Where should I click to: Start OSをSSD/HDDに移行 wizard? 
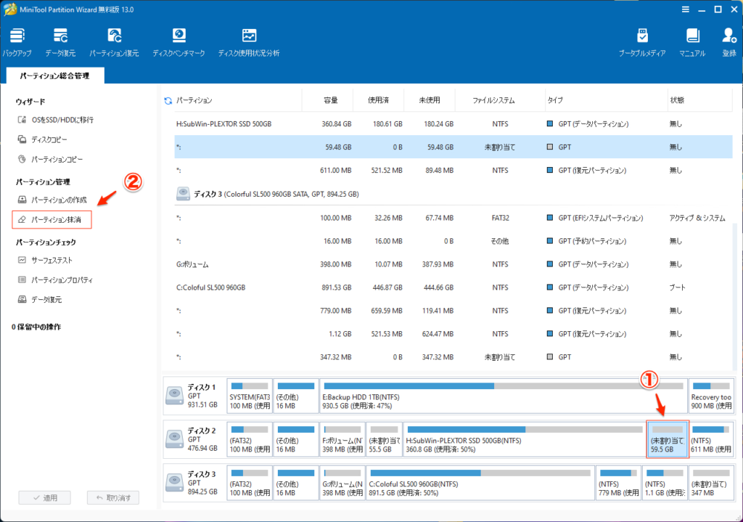coord(62,120)
